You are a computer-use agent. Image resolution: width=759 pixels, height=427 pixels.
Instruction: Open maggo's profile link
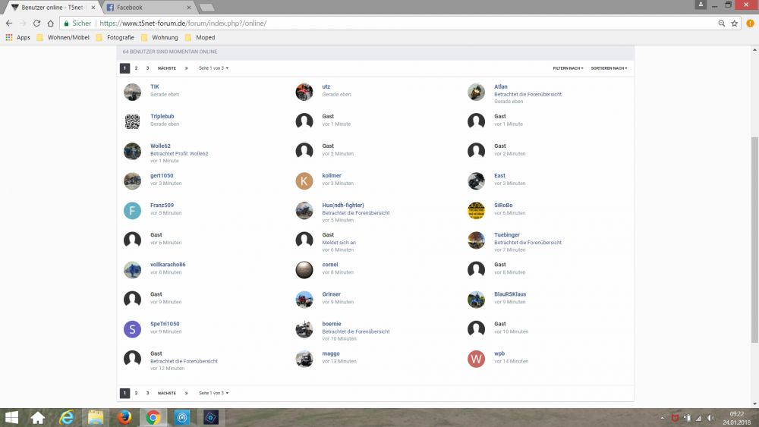coord(331,353)
